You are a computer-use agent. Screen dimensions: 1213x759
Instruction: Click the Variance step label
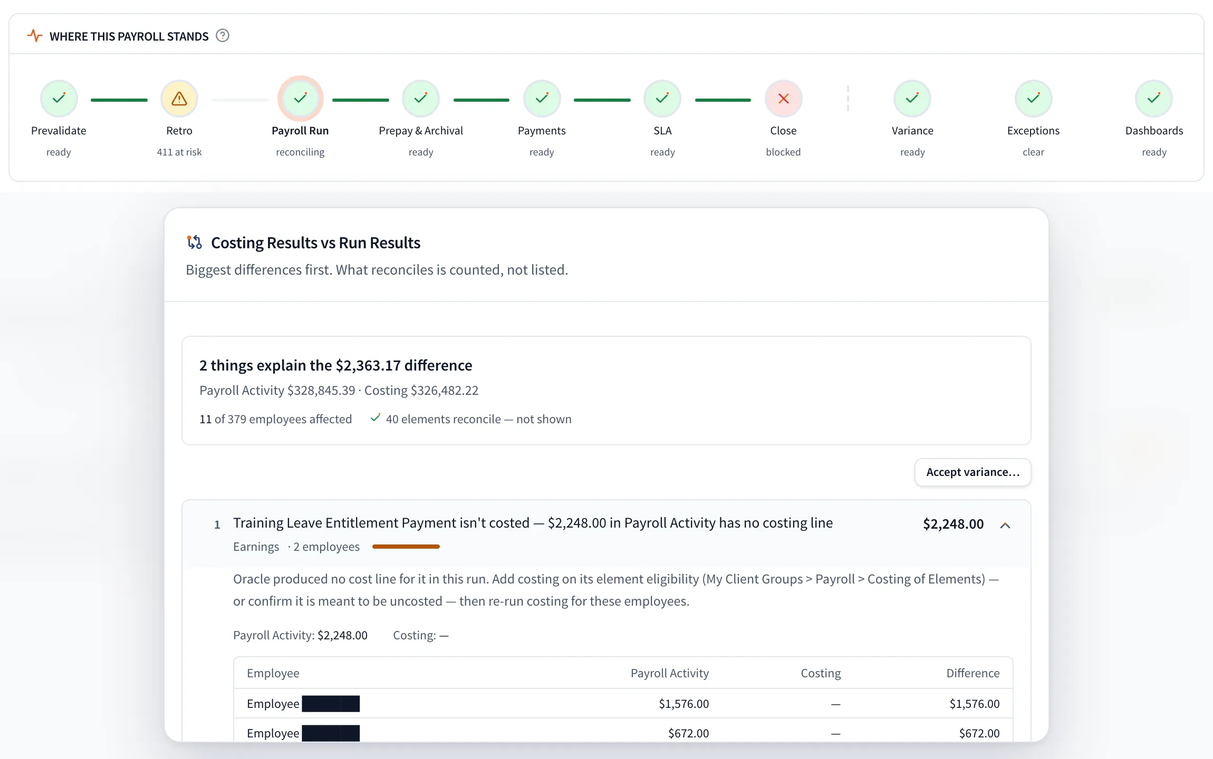(x=912, y=131)
